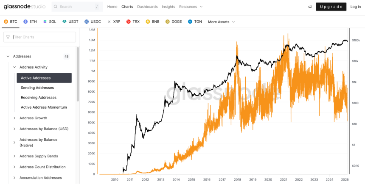Click the Log in link
The image size is (365, 184).
356,7
